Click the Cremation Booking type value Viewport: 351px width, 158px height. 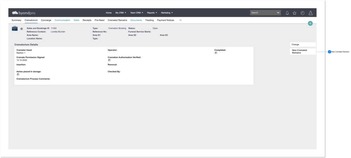[117, 28]
